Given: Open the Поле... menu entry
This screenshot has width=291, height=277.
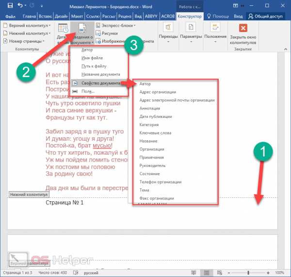Looking at the screenshot, I should 88,91.
